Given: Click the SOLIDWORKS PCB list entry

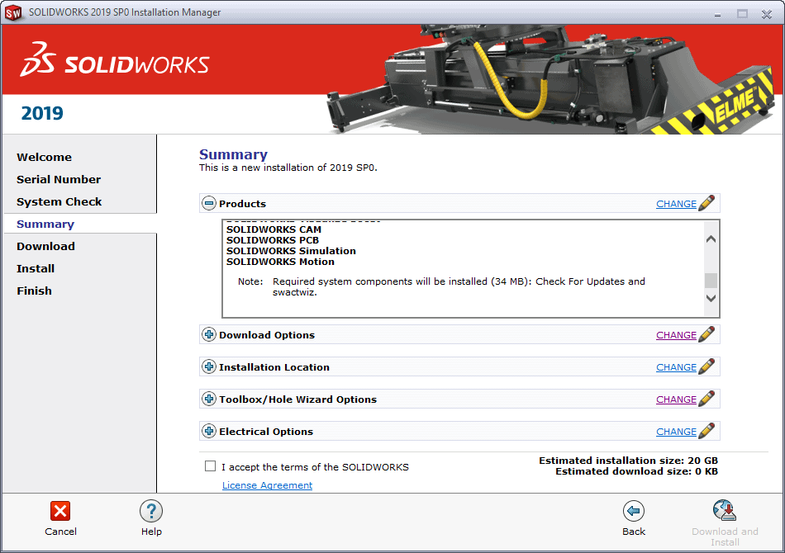Looking at the screenshot, I should point(273,240).
